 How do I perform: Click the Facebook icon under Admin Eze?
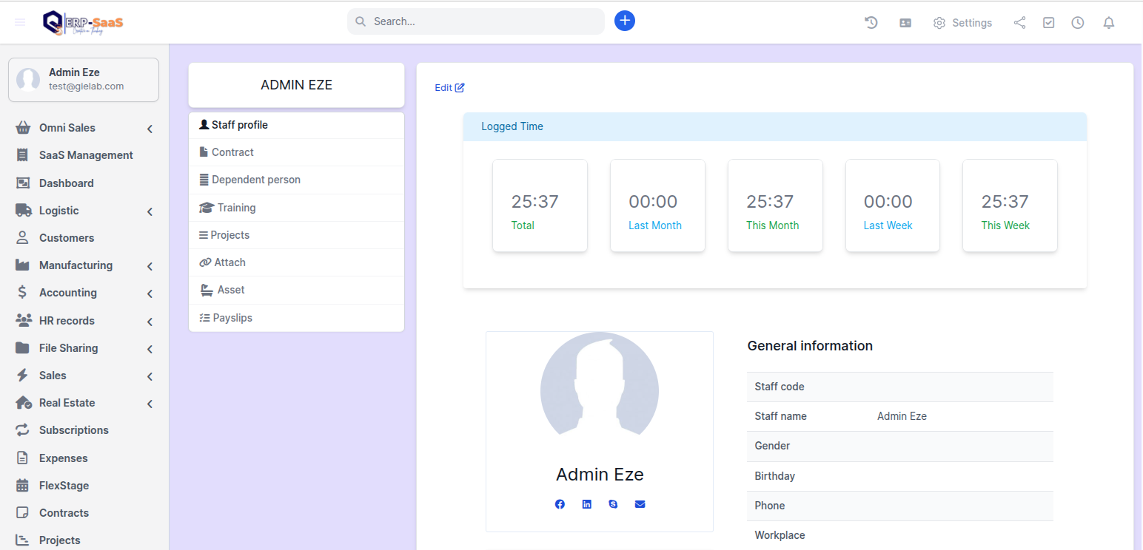[x=560, y=504]
